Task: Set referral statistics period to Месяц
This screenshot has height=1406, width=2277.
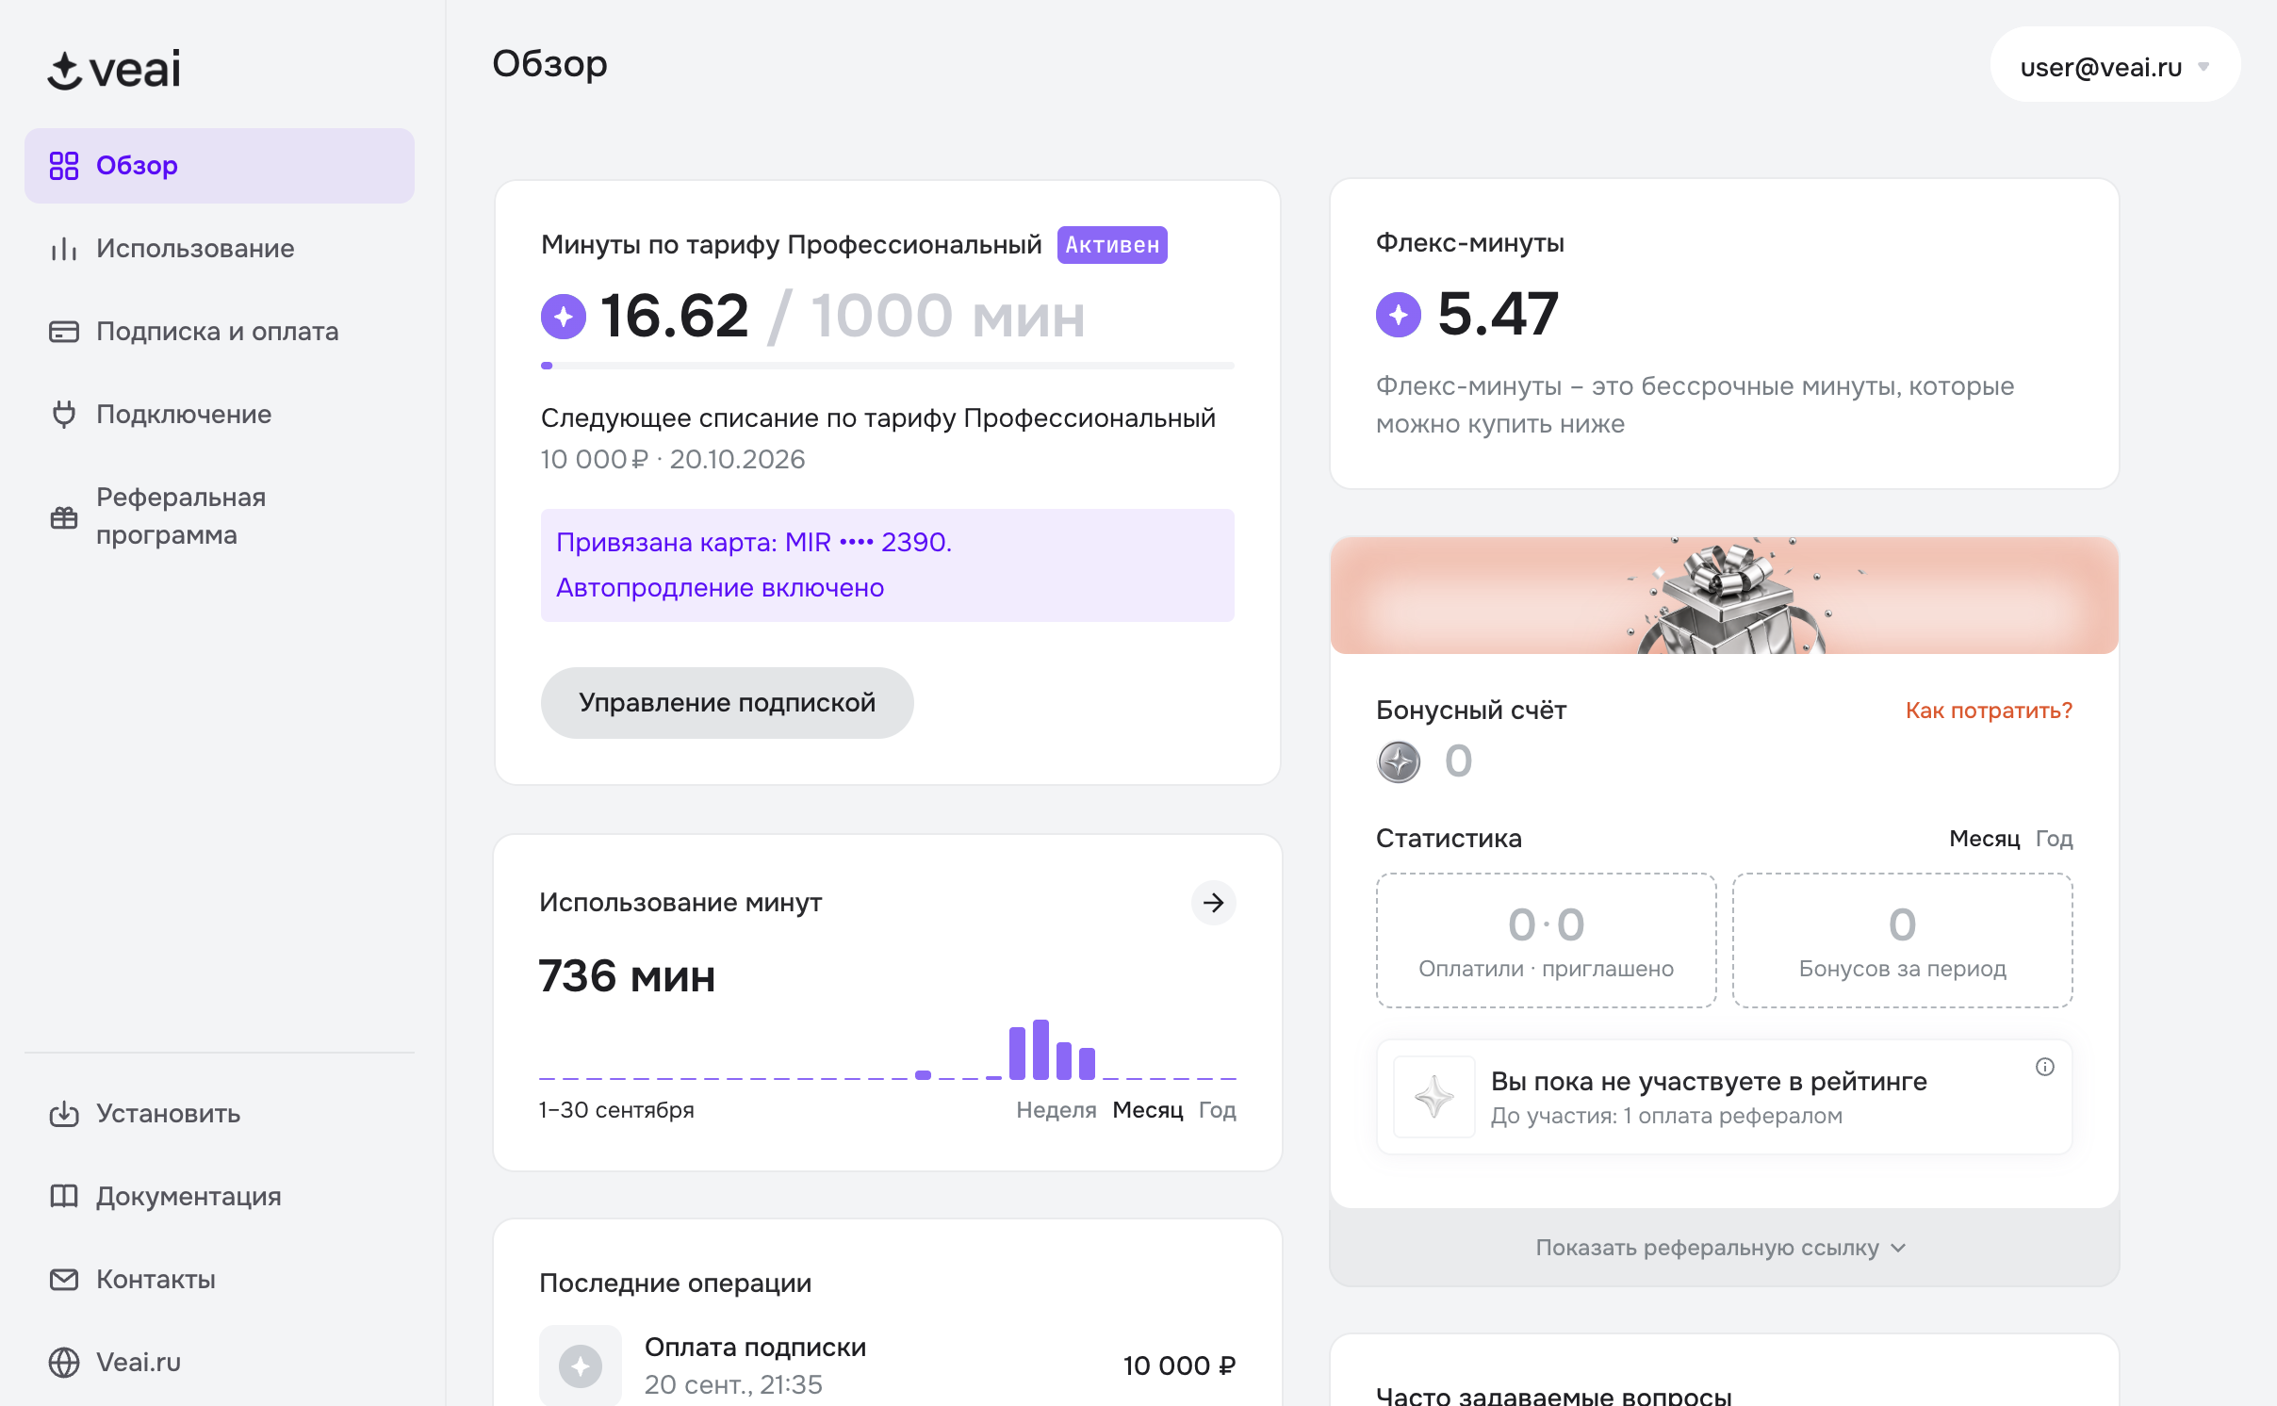Action: tap(1985, 839)
